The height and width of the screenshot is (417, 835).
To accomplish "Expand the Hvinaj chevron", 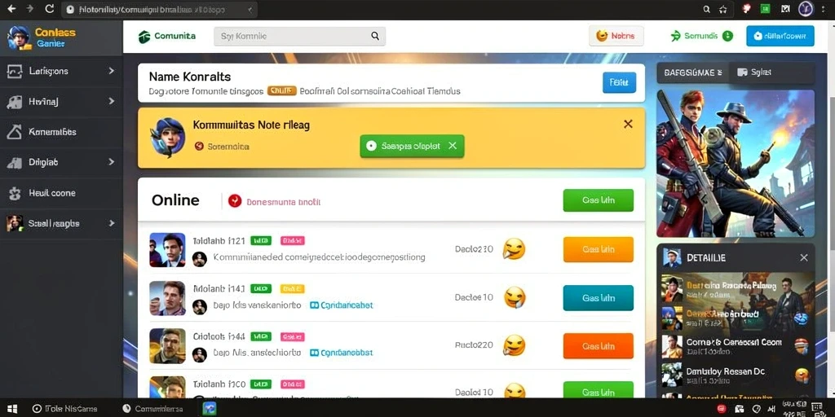I will click(111, 100).
